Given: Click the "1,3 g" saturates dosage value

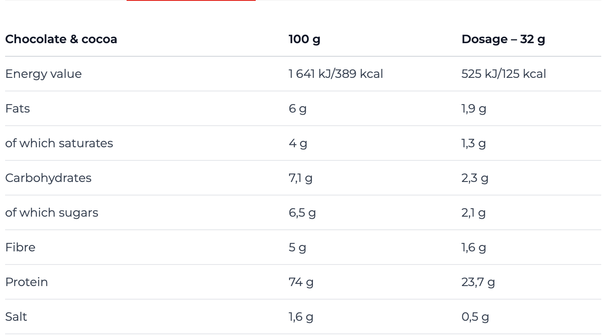Looking at the screenshot, I should 473,143.
